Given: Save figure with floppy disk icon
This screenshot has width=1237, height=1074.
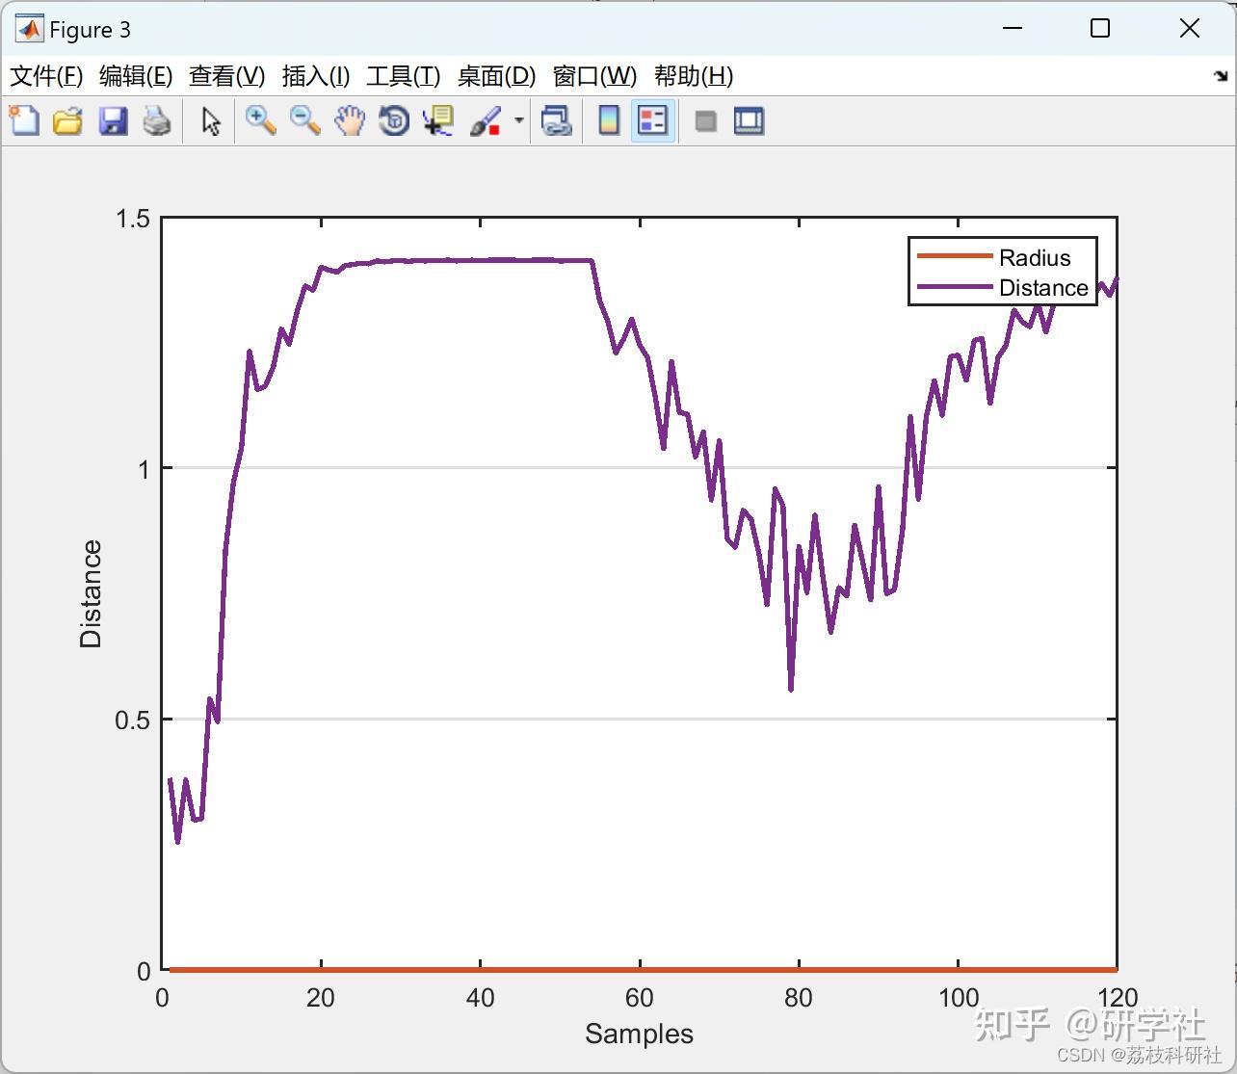Looking at the screenshot, I should 113,121.
